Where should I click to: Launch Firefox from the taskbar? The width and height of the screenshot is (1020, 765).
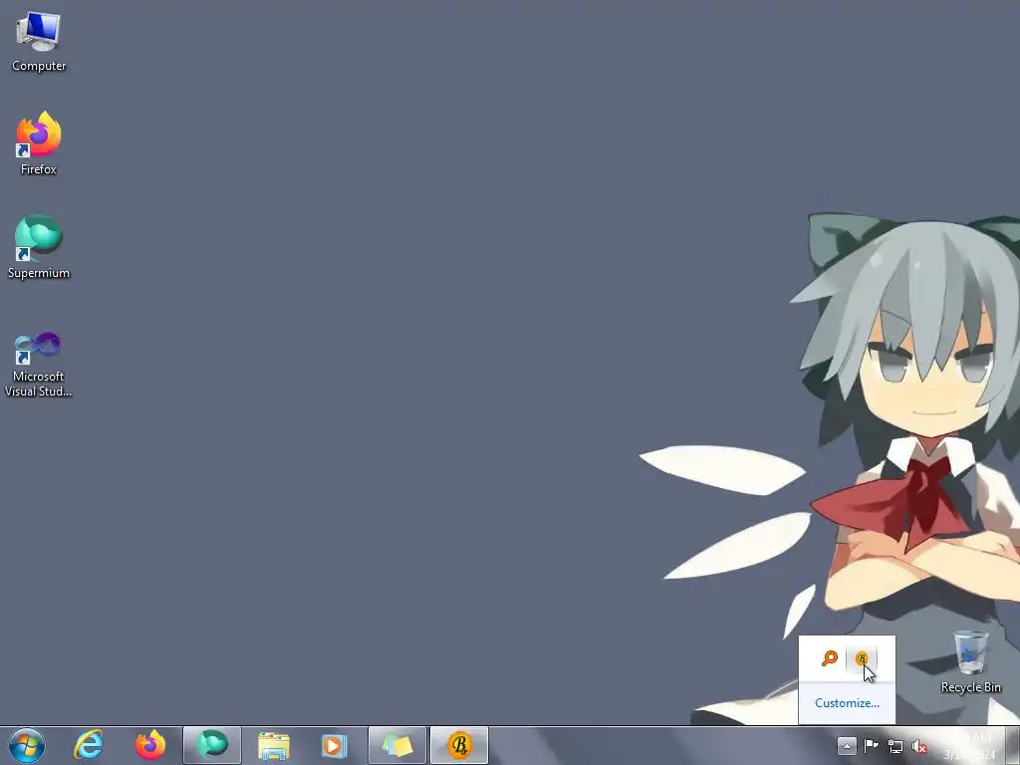(150, 745)
